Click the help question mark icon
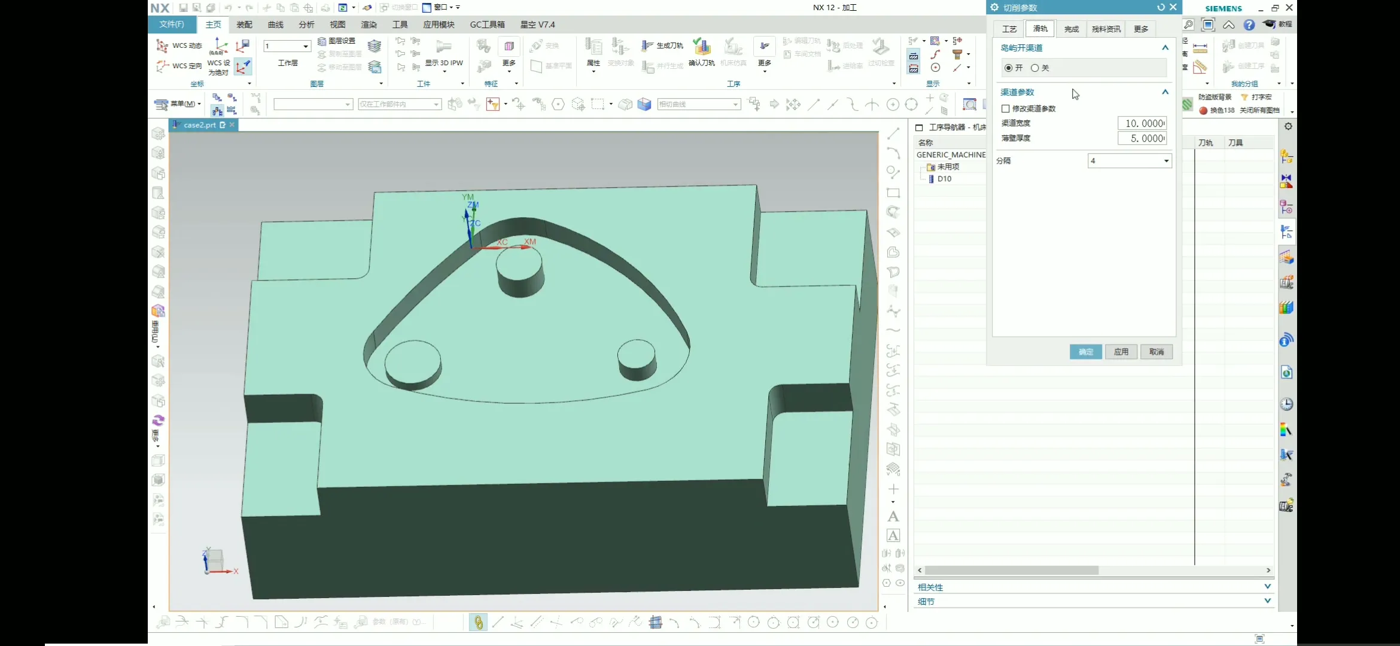This screenshot has width=1400, height=646. pyautogui.click(x=1249, y=25)
